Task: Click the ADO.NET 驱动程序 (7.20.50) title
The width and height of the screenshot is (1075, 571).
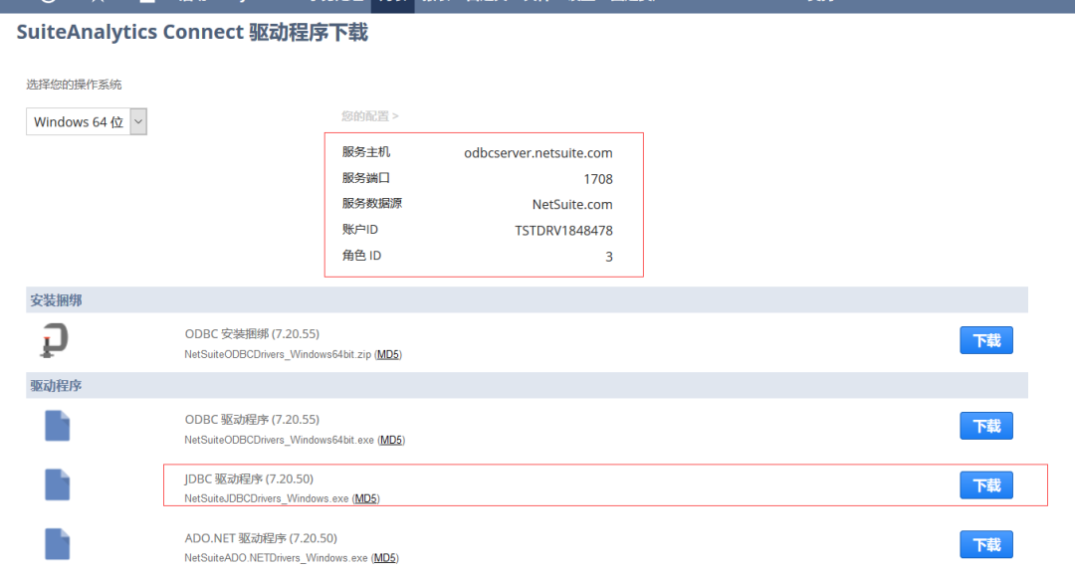Action: coord(261,538)
